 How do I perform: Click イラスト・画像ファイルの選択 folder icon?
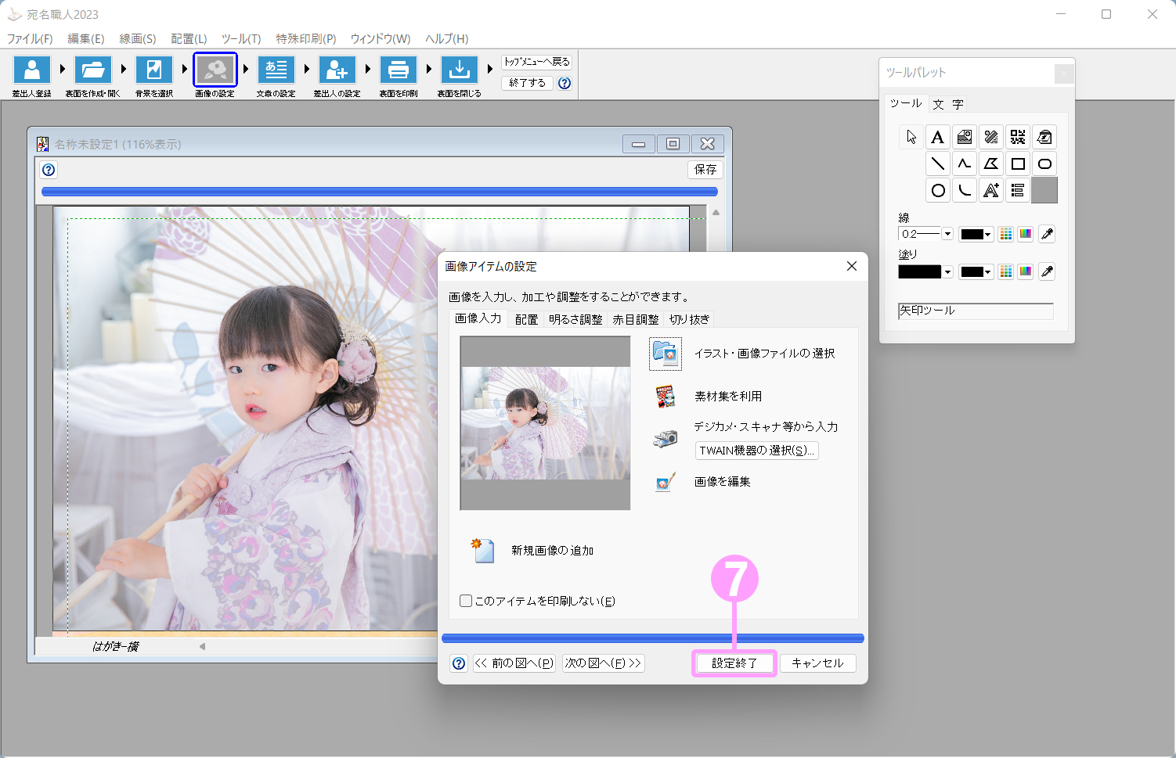pos(666,354)
